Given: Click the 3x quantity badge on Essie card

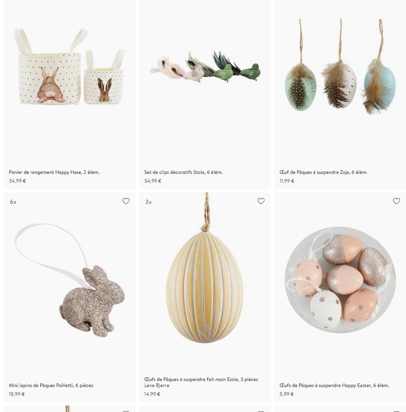Looking at the screenshot, I should coord(148,202).
